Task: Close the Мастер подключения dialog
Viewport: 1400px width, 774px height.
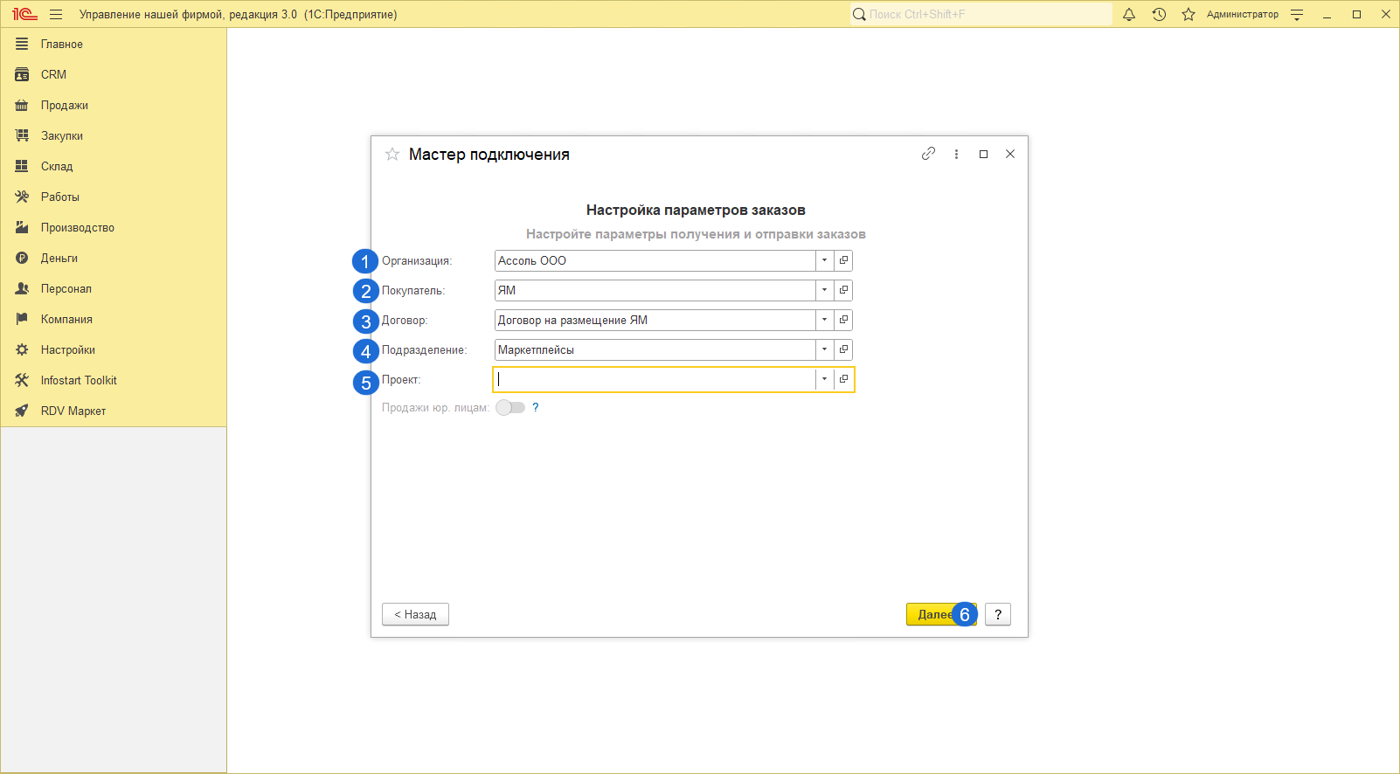Action: [x=1010, y=154]
